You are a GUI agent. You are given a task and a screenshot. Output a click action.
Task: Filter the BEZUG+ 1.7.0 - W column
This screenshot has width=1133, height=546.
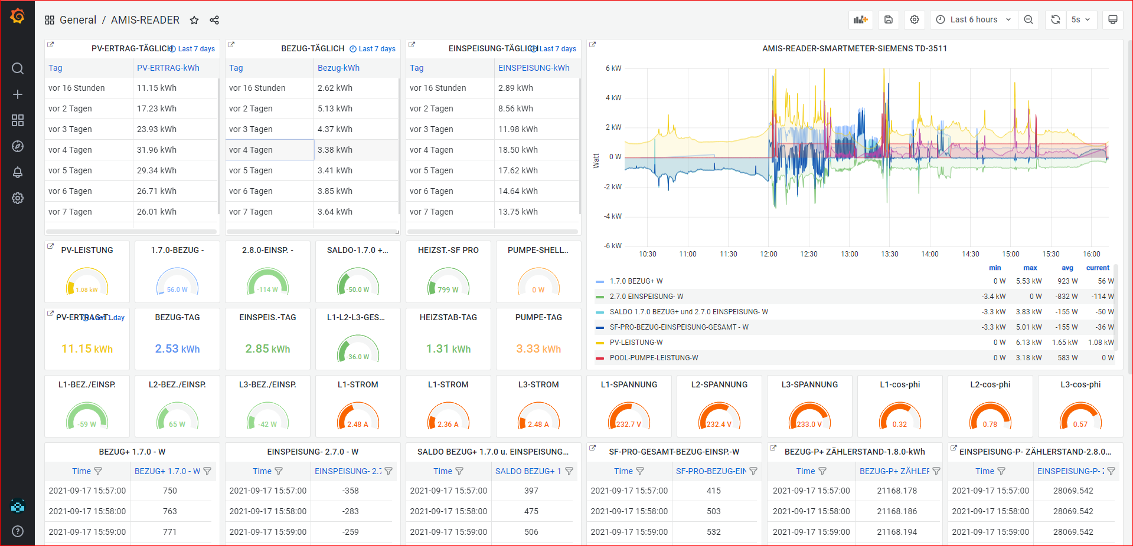pos(207,471)
